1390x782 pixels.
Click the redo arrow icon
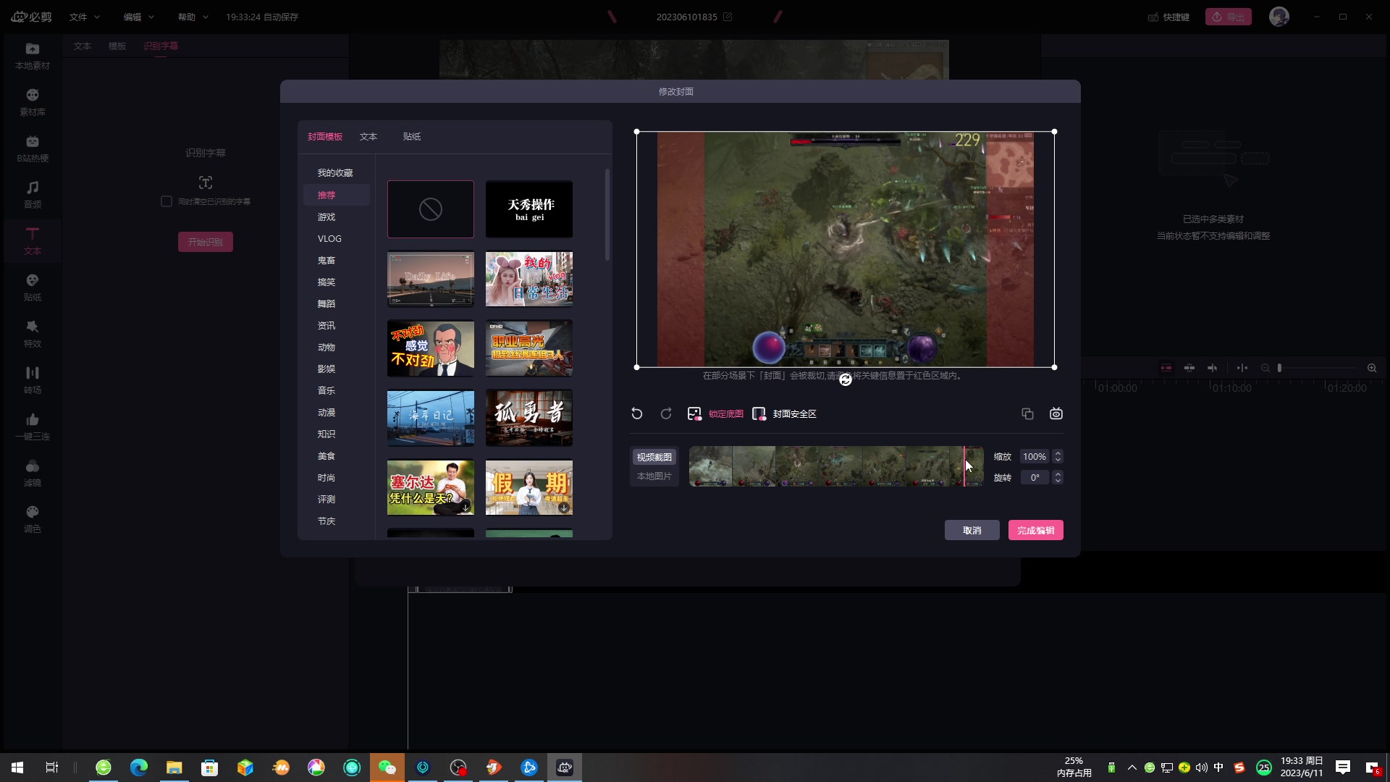click(x=666, y=413)
